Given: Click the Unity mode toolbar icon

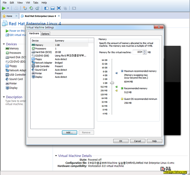Looking at the screenshot, I should [x=65, y=8].
